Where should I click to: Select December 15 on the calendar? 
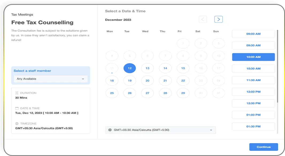point(183,68)
